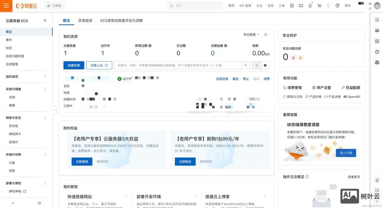Open the documentation book icon in right toolbar
The width and height of the screenshot is (383, 208).
click(x=377, y=30)
